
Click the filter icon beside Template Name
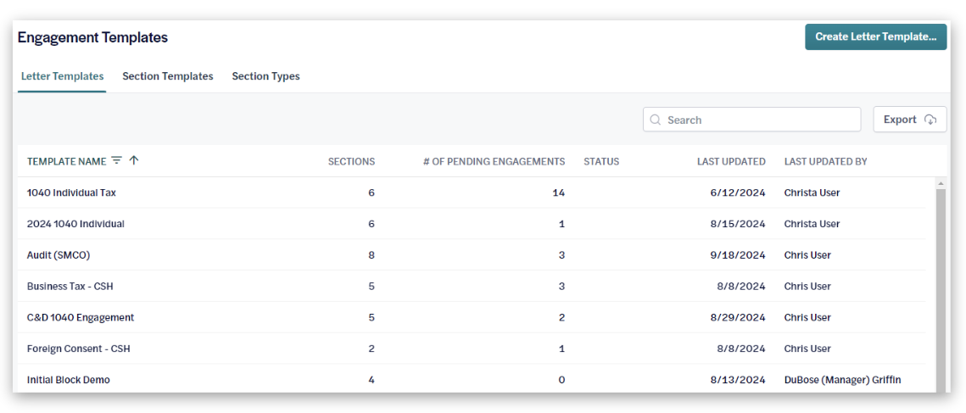116,161
